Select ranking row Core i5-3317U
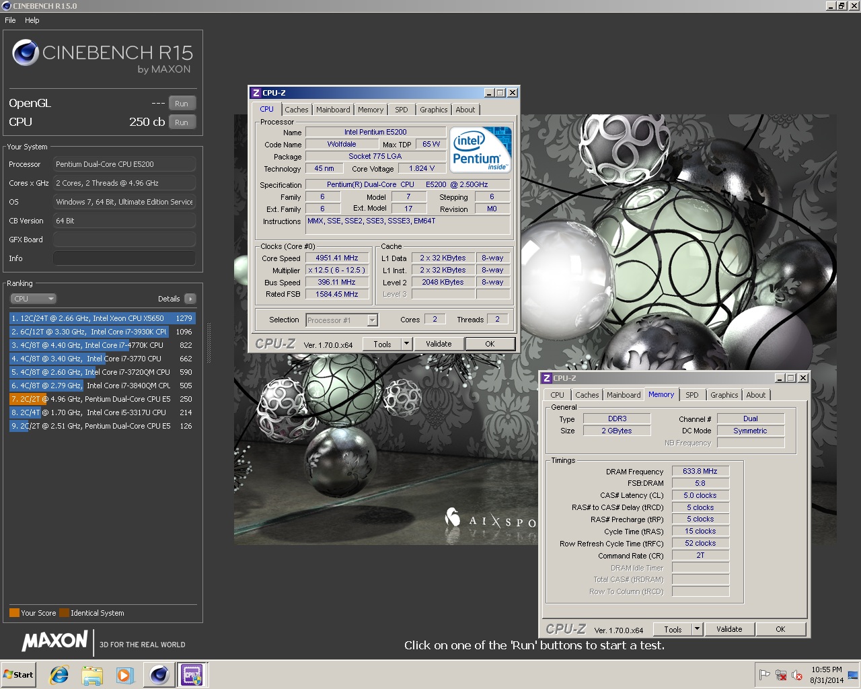This screenshot has width=861, height=689. 102,412
